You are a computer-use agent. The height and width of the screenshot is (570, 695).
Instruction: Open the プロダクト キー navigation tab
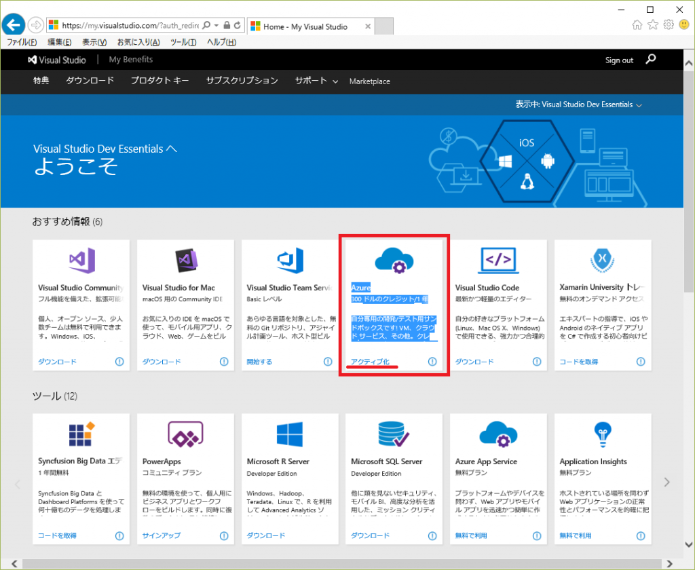point(159,81)
